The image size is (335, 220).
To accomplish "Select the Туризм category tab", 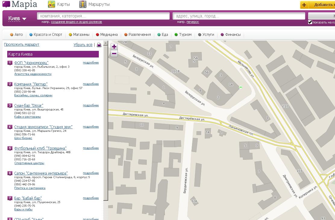I will tap(185, 35).
